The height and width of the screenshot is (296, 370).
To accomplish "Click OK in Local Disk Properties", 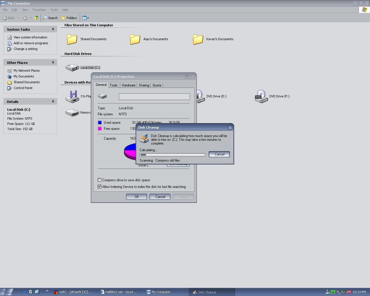I will 137,197.
